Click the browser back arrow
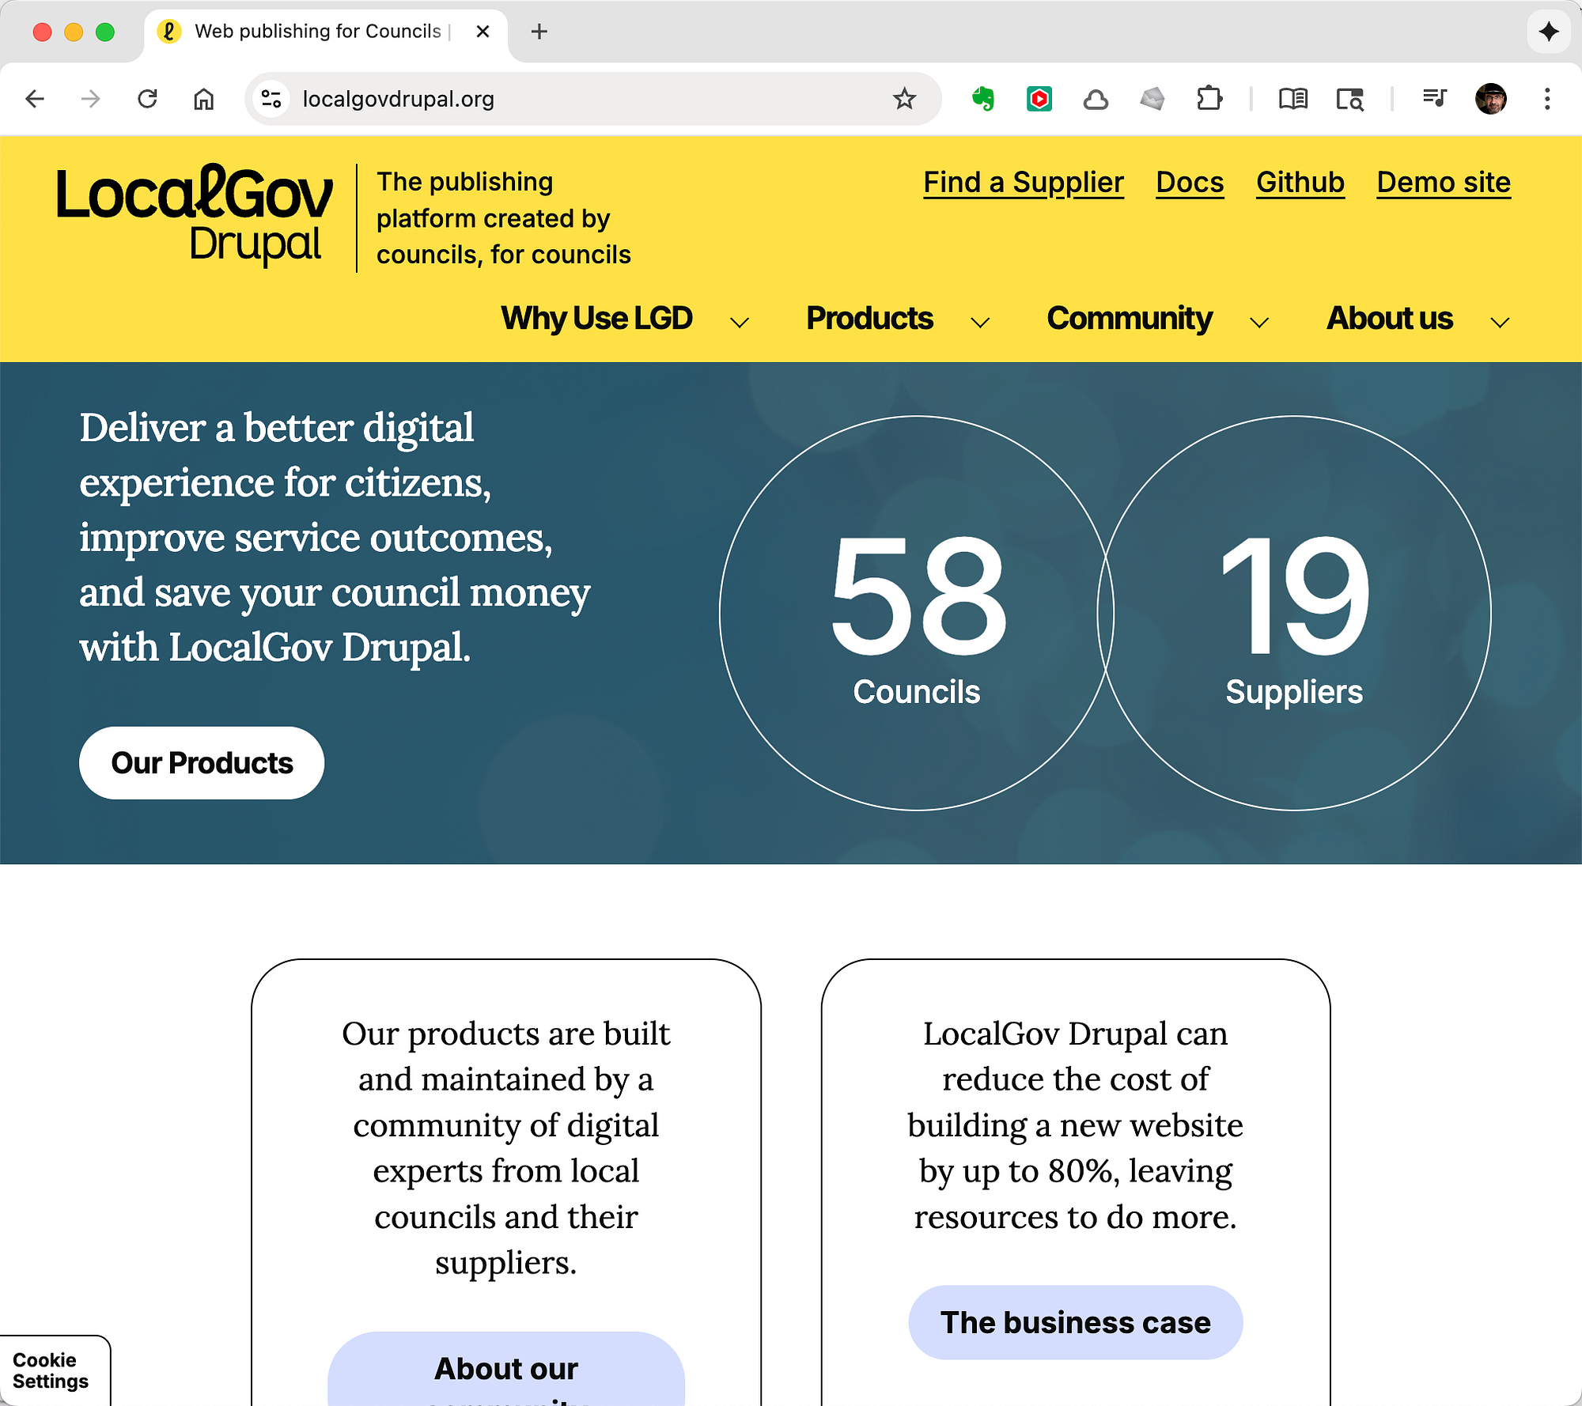Image resolution: width=1582 pixels, height=1406 pixels. coord(35,99)
